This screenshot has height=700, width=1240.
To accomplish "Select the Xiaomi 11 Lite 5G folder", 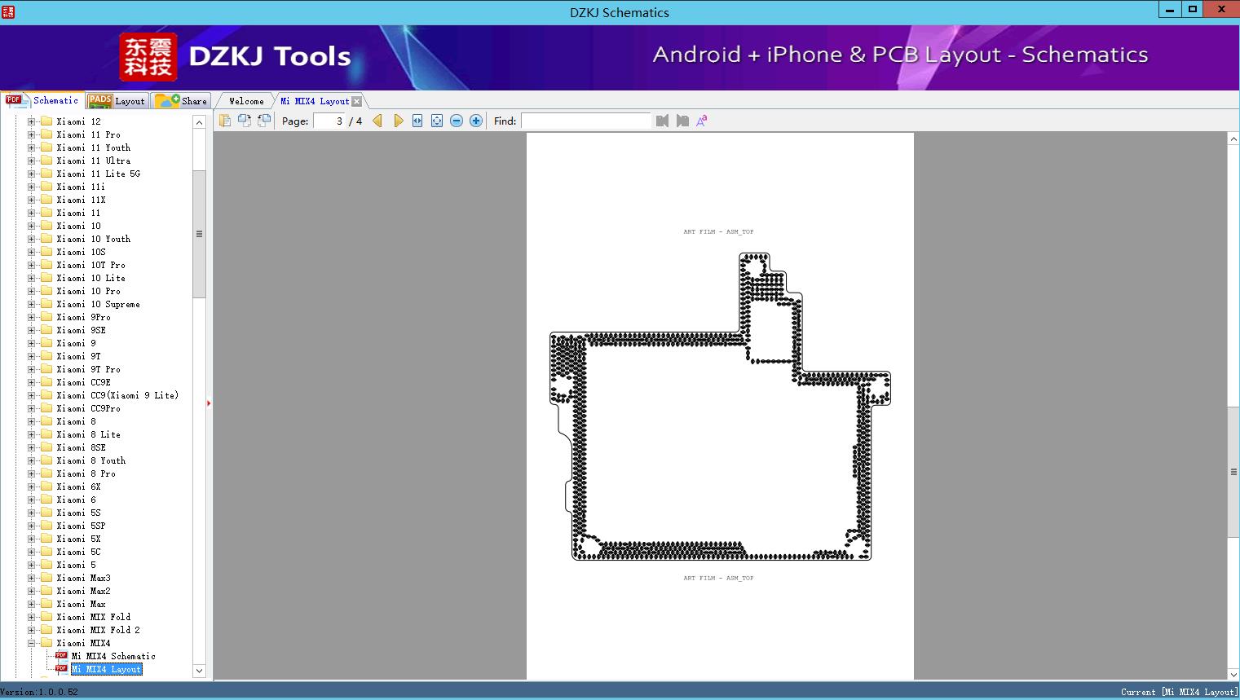I will pyautogui.click(x=99, y=174).
